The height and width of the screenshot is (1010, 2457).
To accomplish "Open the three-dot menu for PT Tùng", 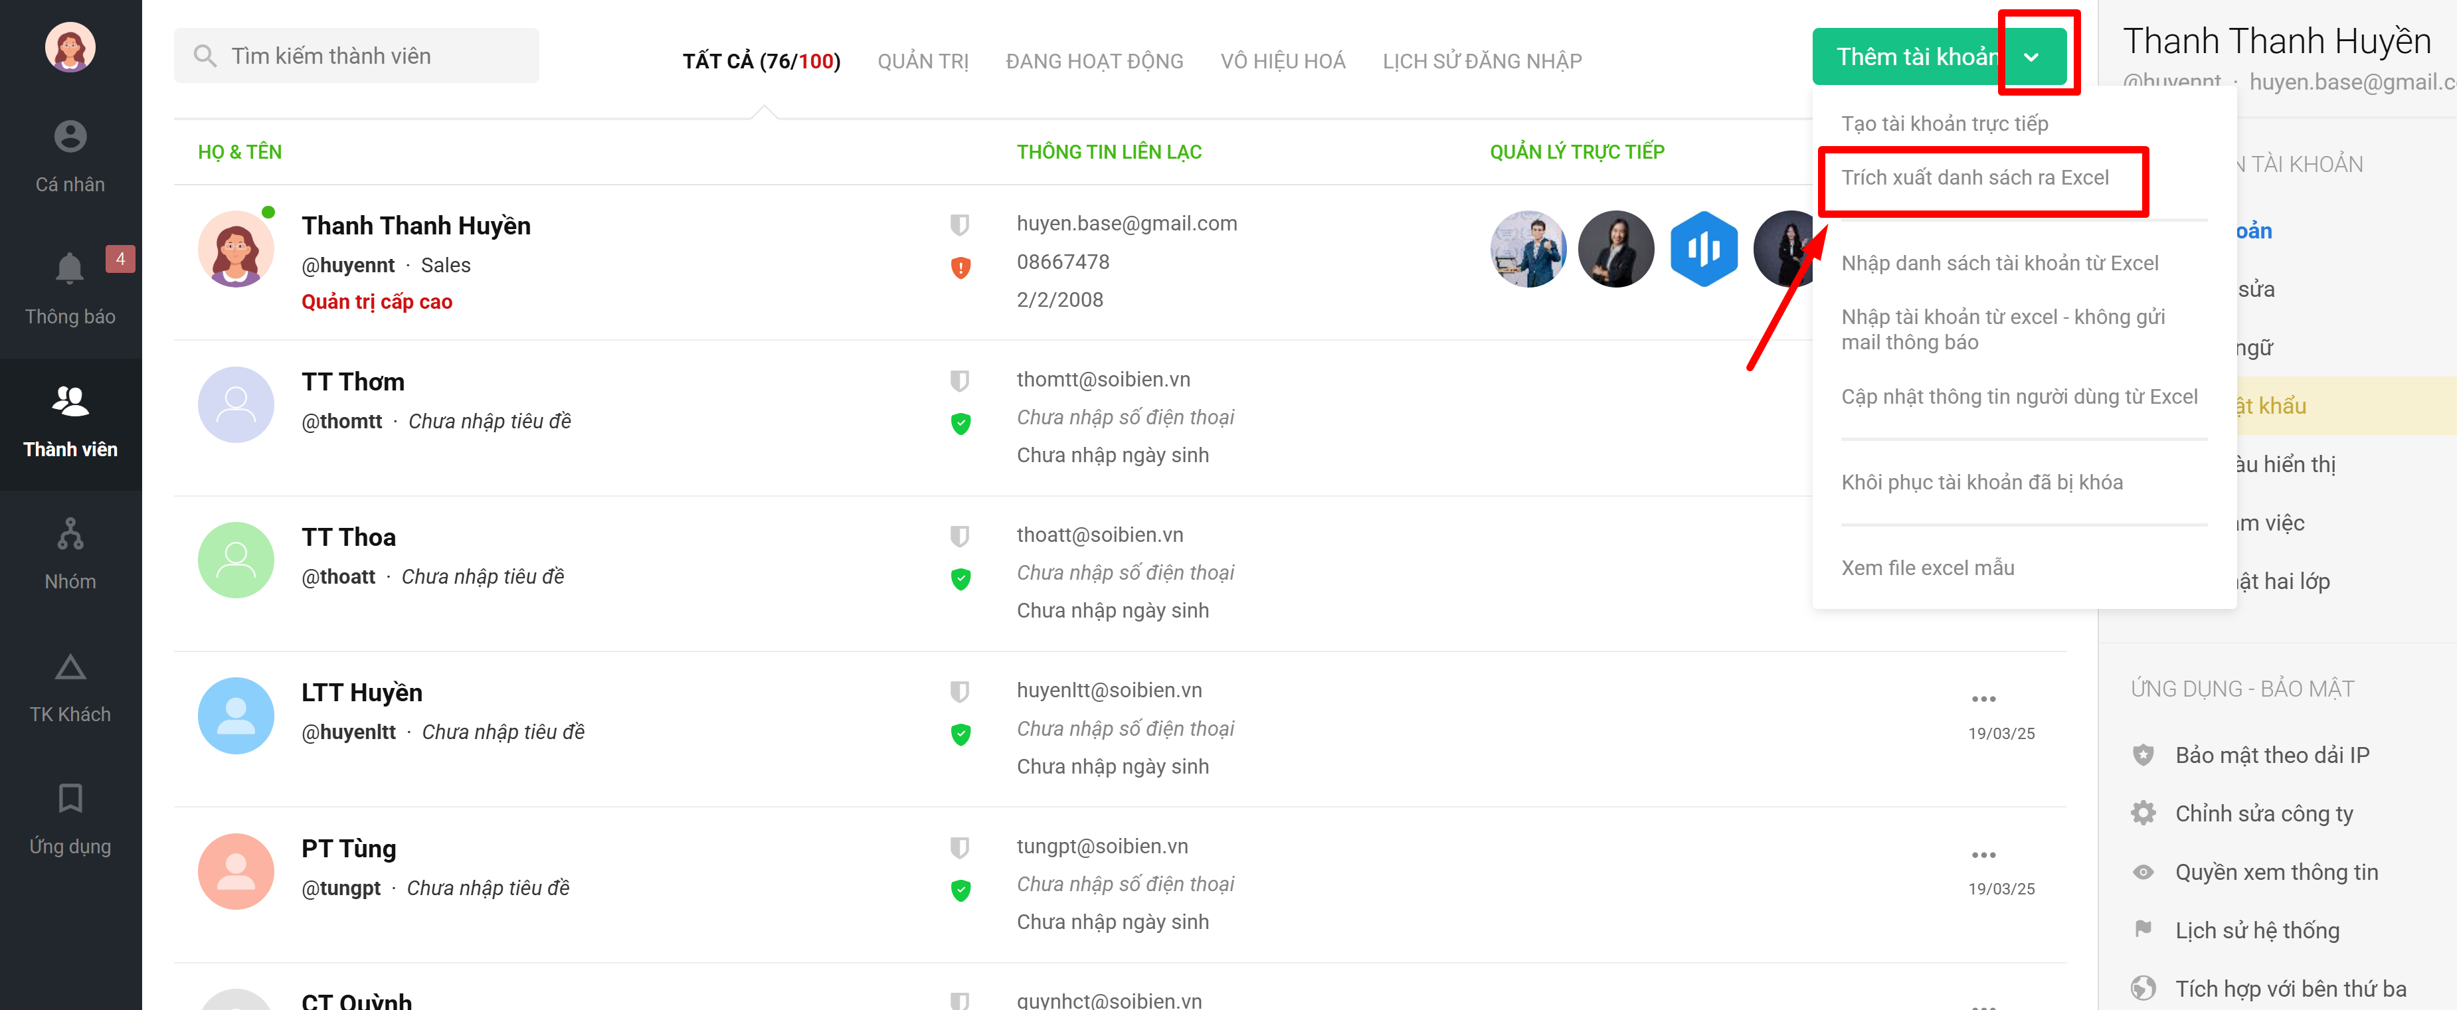I will click(x=1983, y=855).
